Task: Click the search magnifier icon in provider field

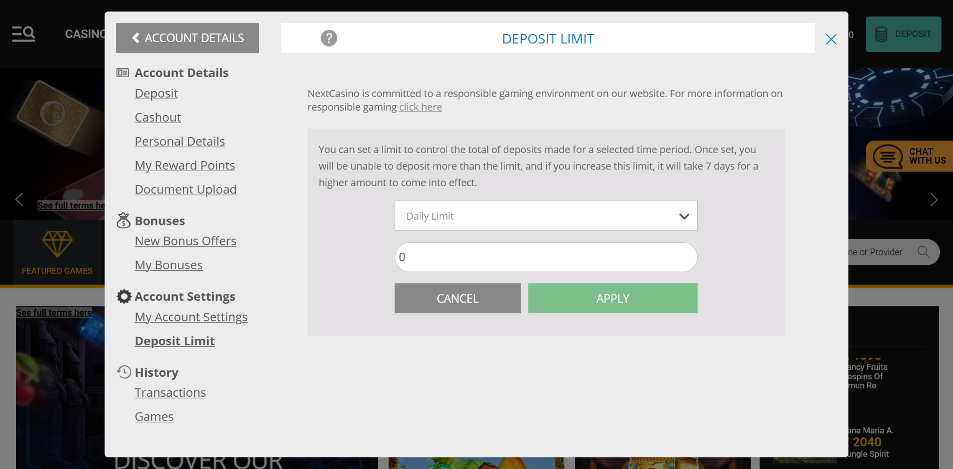Action: click(923, 252)
